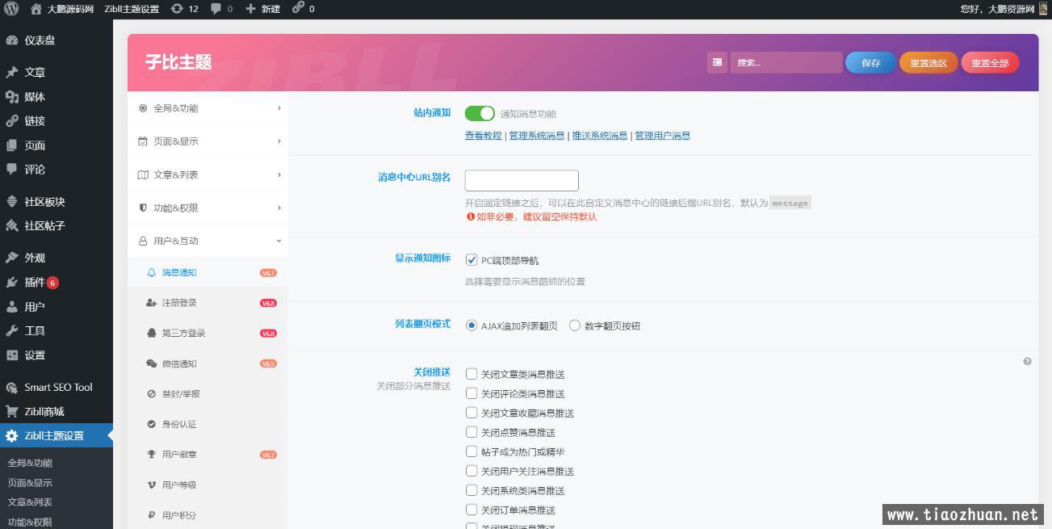Click the bell icon of 消息通知
Viewport: 1052px width, 529px height.
(x=151, y=272)
